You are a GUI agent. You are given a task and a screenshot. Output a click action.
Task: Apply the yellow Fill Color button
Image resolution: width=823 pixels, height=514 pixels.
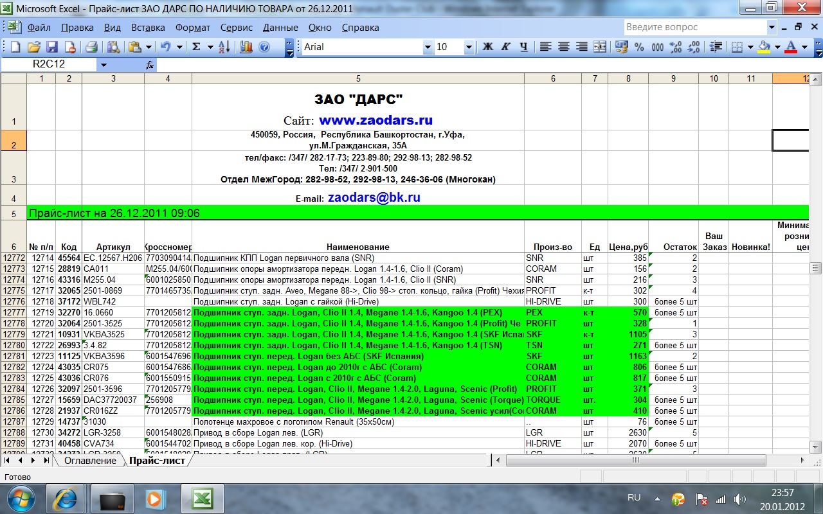(x=764, y=47)
